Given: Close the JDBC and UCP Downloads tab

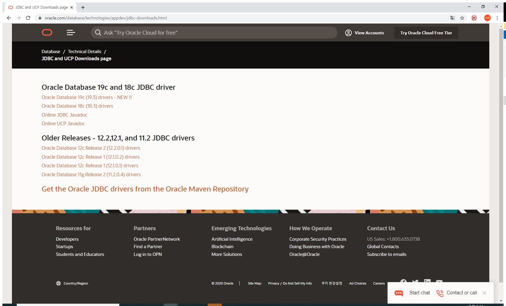Looking at the screenshot, I should [x=72, y=7].
